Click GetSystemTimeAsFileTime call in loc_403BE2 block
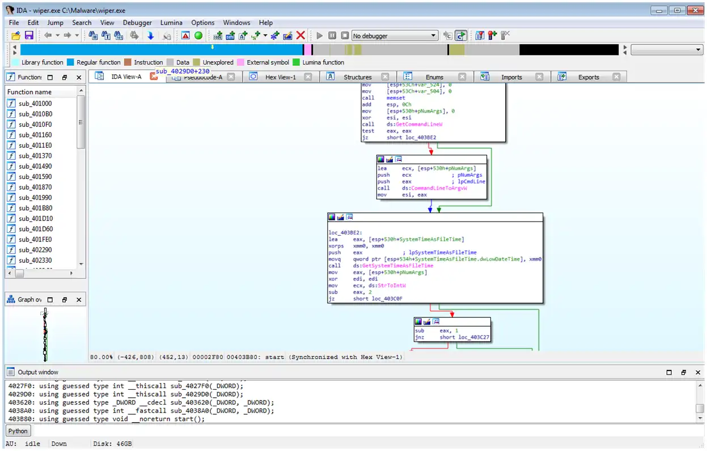 pos(397,266)
